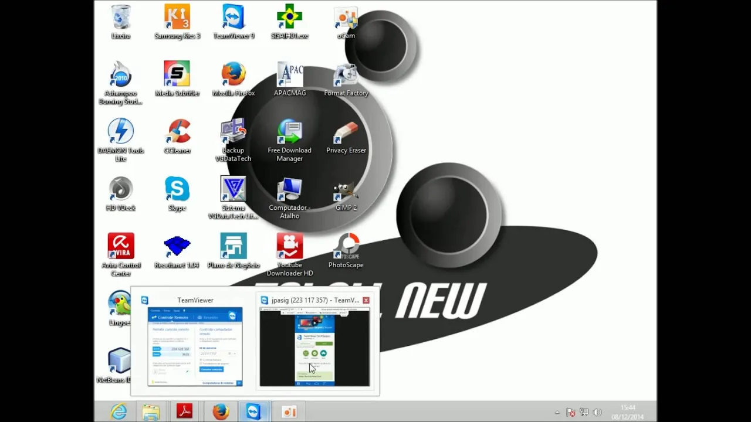Select the jpasig remote session thumbnail

tap(315, 342)
